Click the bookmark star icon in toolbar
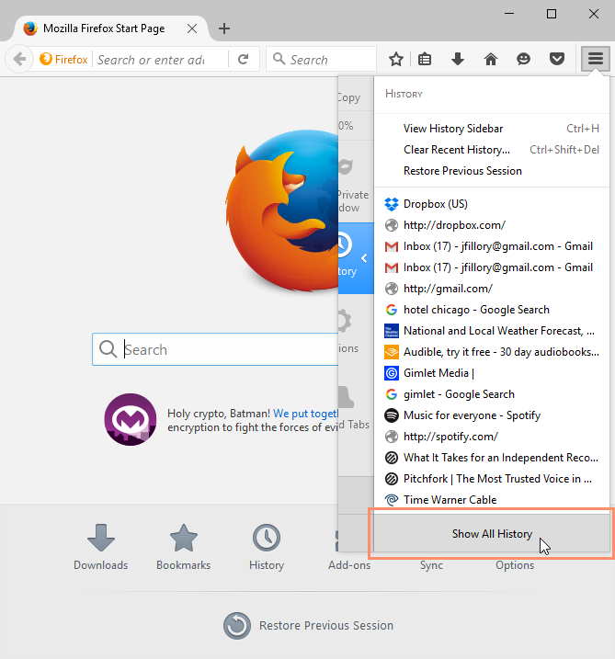615x659 pixels. 395,59
